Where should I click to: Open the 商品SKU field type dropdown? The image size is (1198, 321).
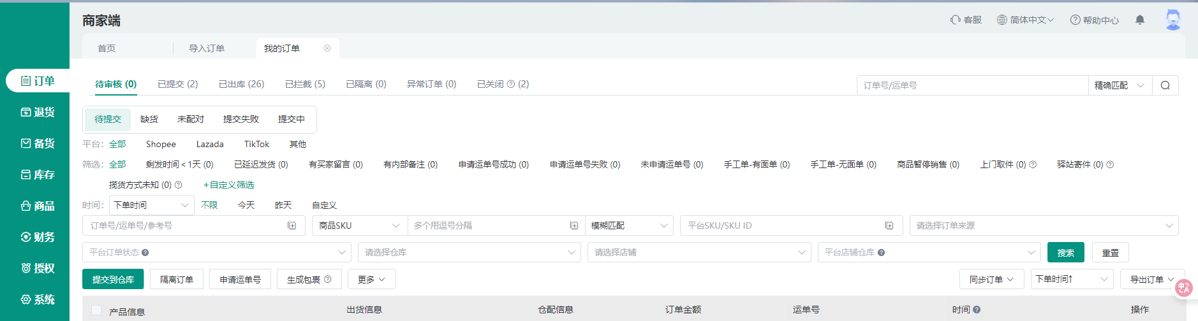[360, 225]
